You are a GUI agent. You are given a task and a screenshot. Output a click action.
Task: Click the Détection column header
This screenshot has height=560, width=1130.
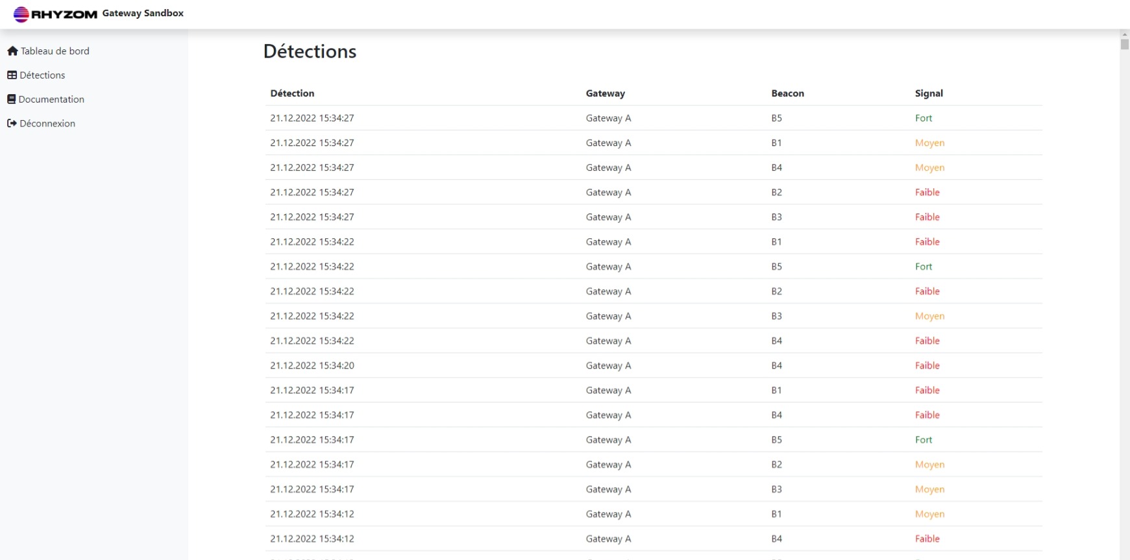292,93
